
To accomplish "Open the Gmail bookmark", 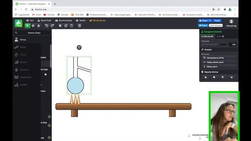I will point(36,14).
